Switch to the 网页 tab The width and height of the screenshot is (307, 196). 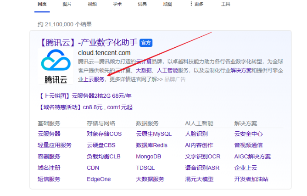pyautogui.click(x=42, y=4)
